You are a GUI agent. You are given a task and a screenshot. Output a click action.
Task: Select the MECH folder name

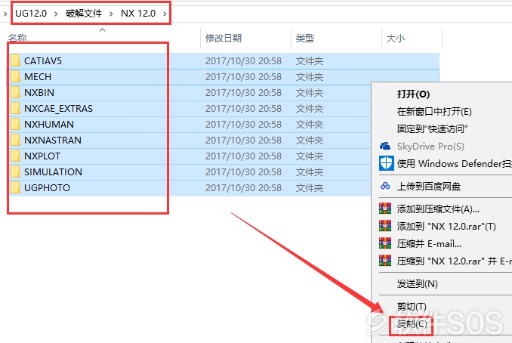point(38,77)
